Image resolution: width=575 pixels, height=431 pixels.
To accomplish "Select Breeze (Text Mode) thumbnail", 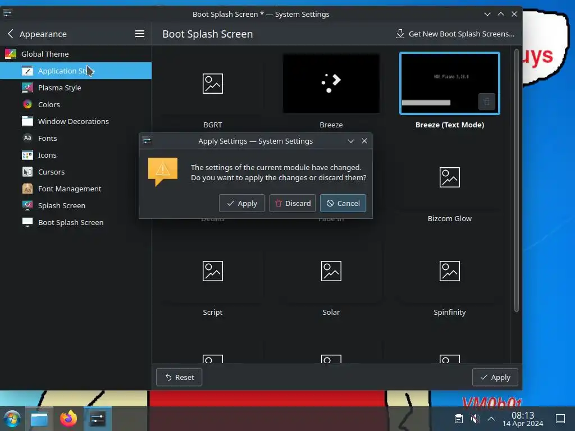I will [x=450, y=84].
